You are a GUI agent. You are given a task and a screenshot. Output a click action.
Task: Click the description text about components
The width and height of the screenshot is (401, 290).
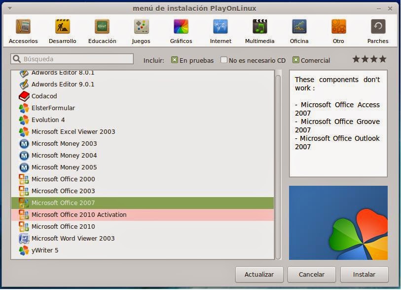[x=337, y=113]
